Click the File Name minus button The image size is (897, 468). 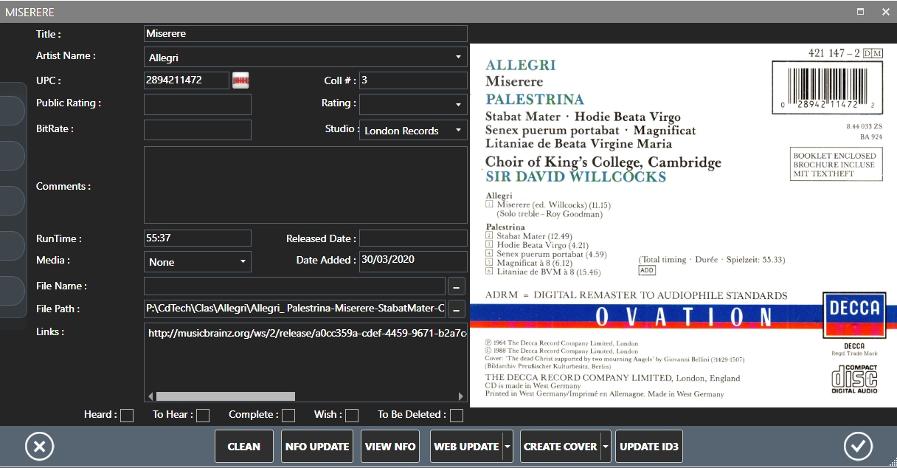pyautogui.click(x=457, y=286)
